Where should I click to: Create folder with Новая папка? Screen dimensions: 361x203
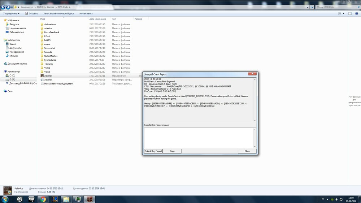tap(86, 14)
